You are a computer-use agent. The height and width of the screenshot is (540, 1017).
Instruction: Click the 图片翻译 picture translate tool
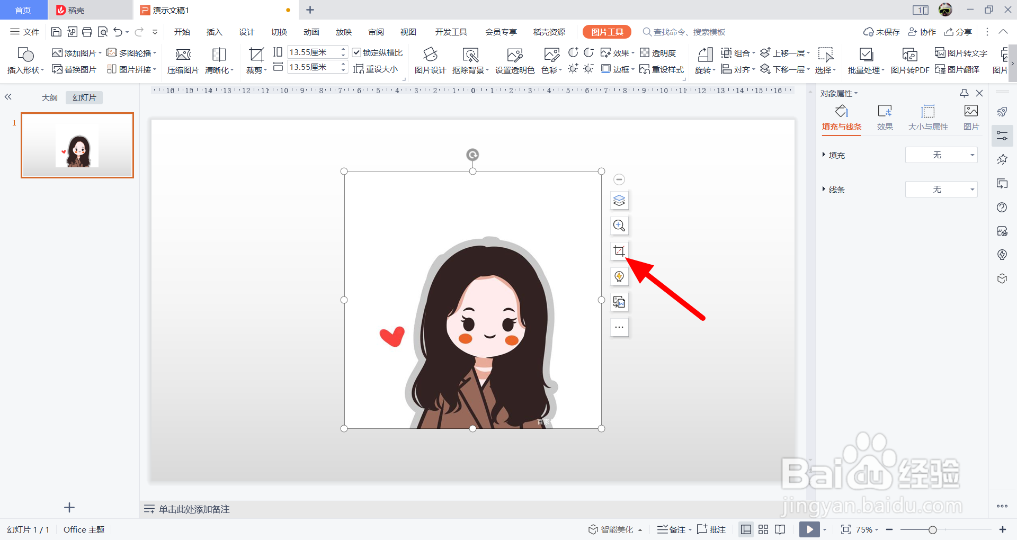pos(957,69)
